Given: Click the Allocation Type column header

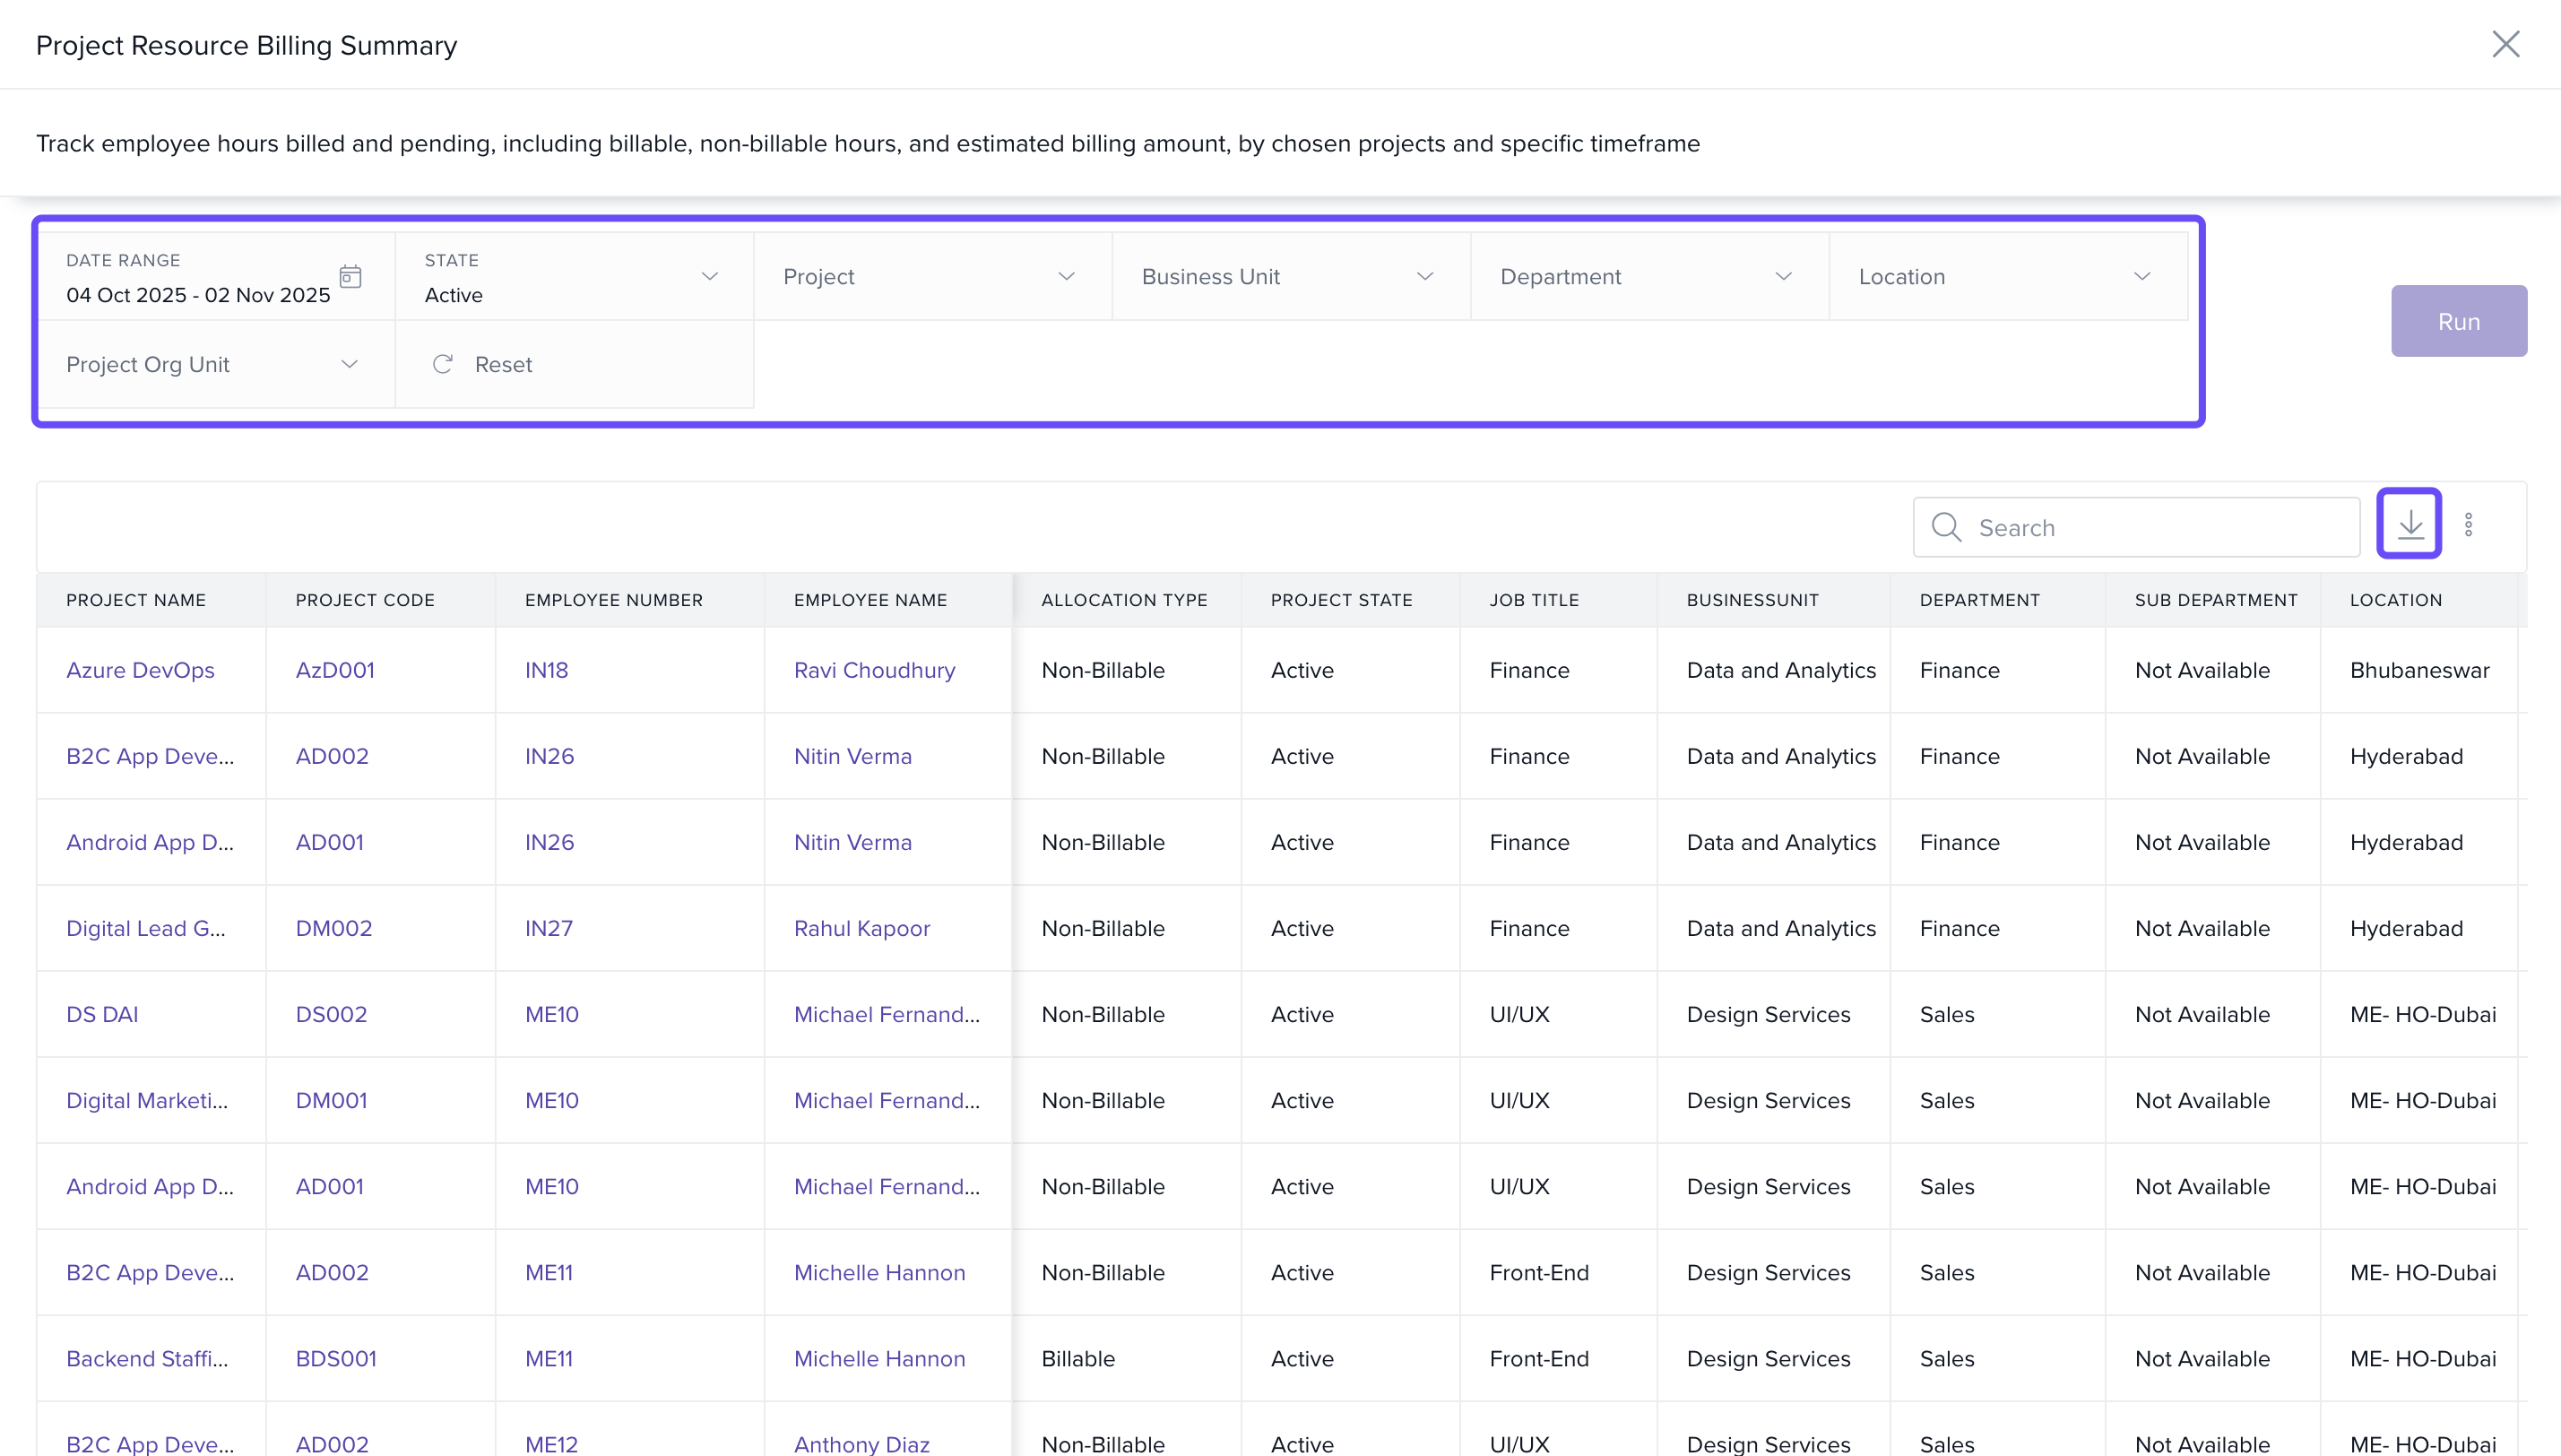Looking at the screenshot, I should [x=1123, y=600].
